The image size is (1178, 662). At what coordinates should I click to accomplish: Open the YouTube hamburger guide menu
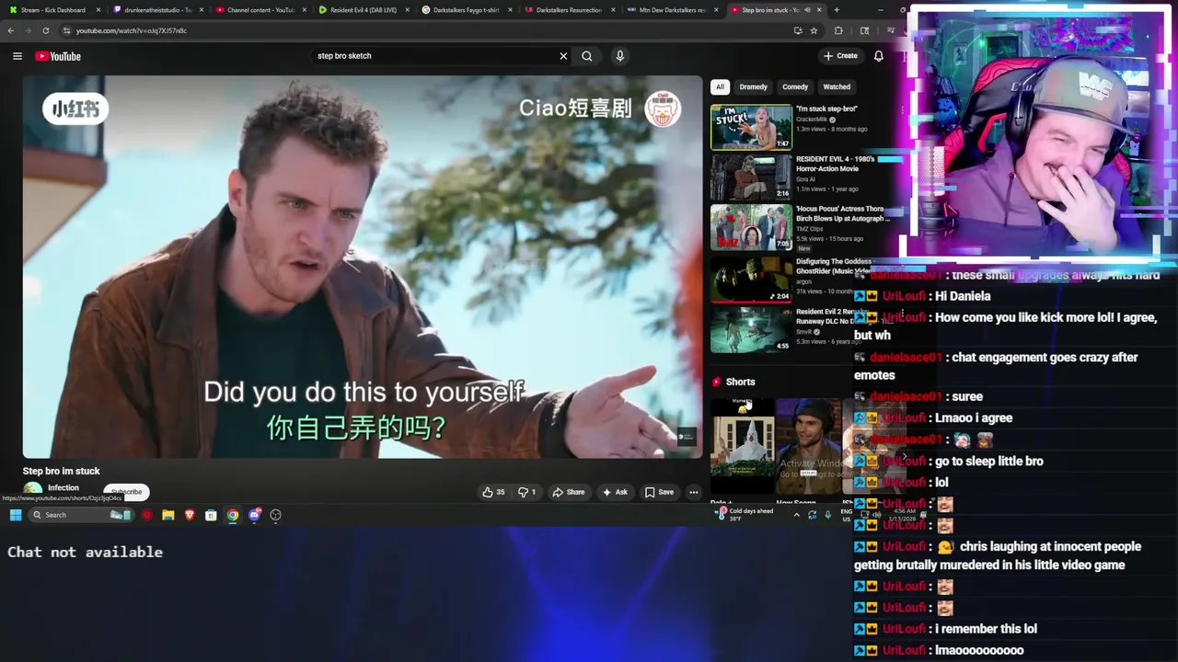pos(17,56)
